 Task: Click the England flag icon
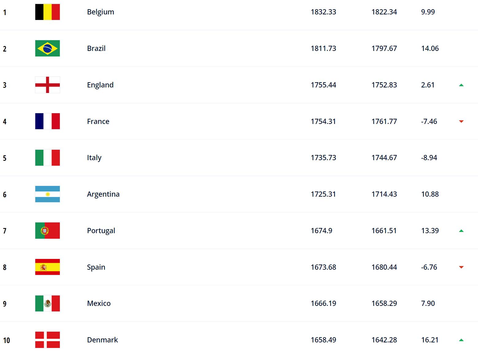click(48, 85)
